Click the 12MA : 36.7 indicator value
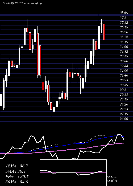133x186 pixels. click(x=17, y=166)
